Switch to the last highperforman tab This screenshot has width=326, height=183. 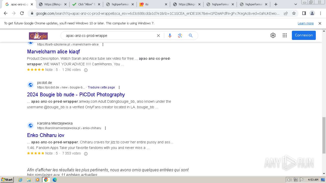click(253, 4)
